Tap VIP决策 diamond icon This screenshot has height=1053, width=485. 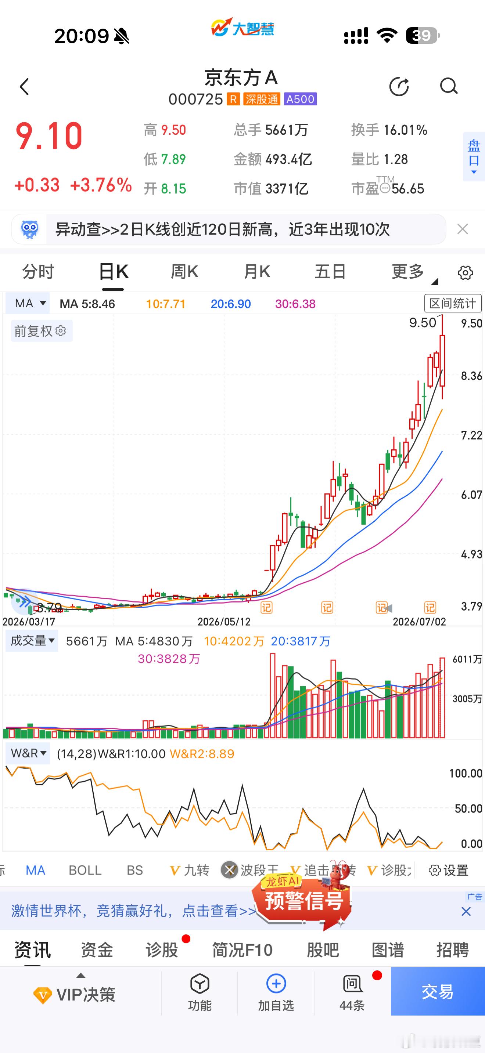(x=43, y=995)
